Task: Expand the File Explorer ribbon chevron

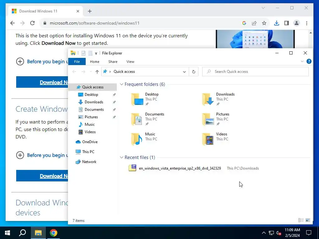Action: (302, 61)
